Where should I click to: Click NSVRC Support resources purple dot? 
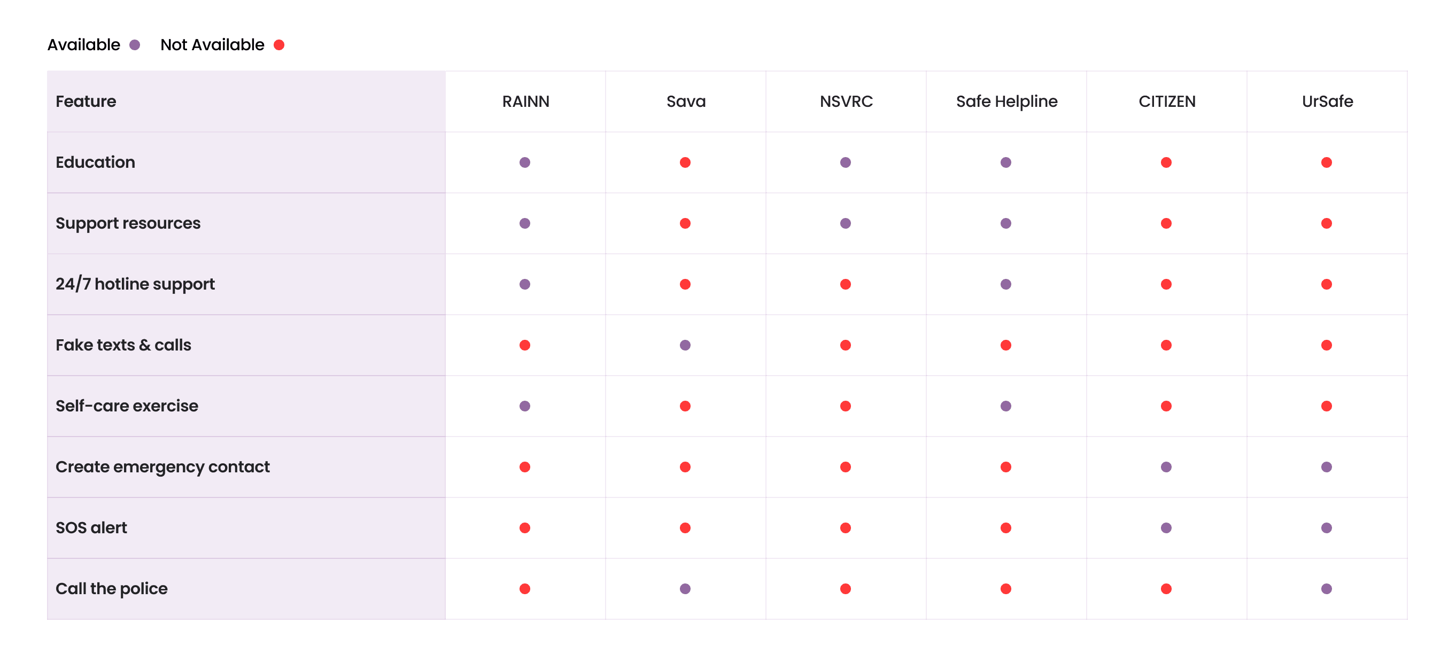click(845, 223)
